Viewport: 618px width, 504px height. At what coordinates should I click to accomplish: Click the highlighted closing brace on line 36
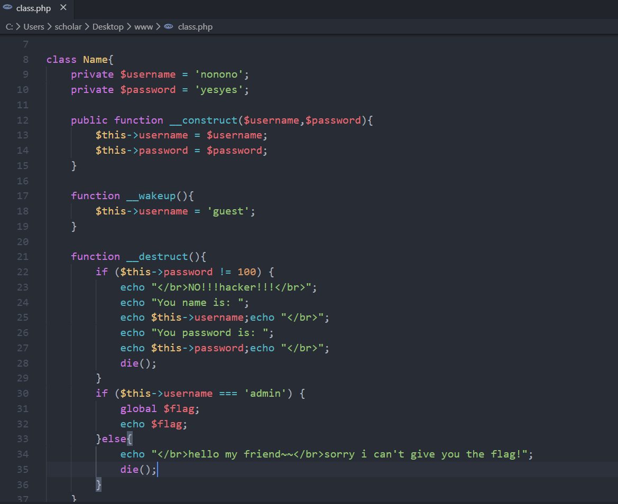click(98, 484)
